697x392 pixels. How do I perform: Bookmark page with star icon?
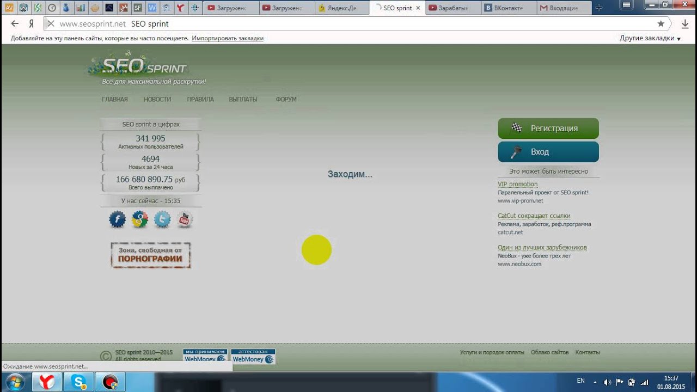[x=661, y=24]
